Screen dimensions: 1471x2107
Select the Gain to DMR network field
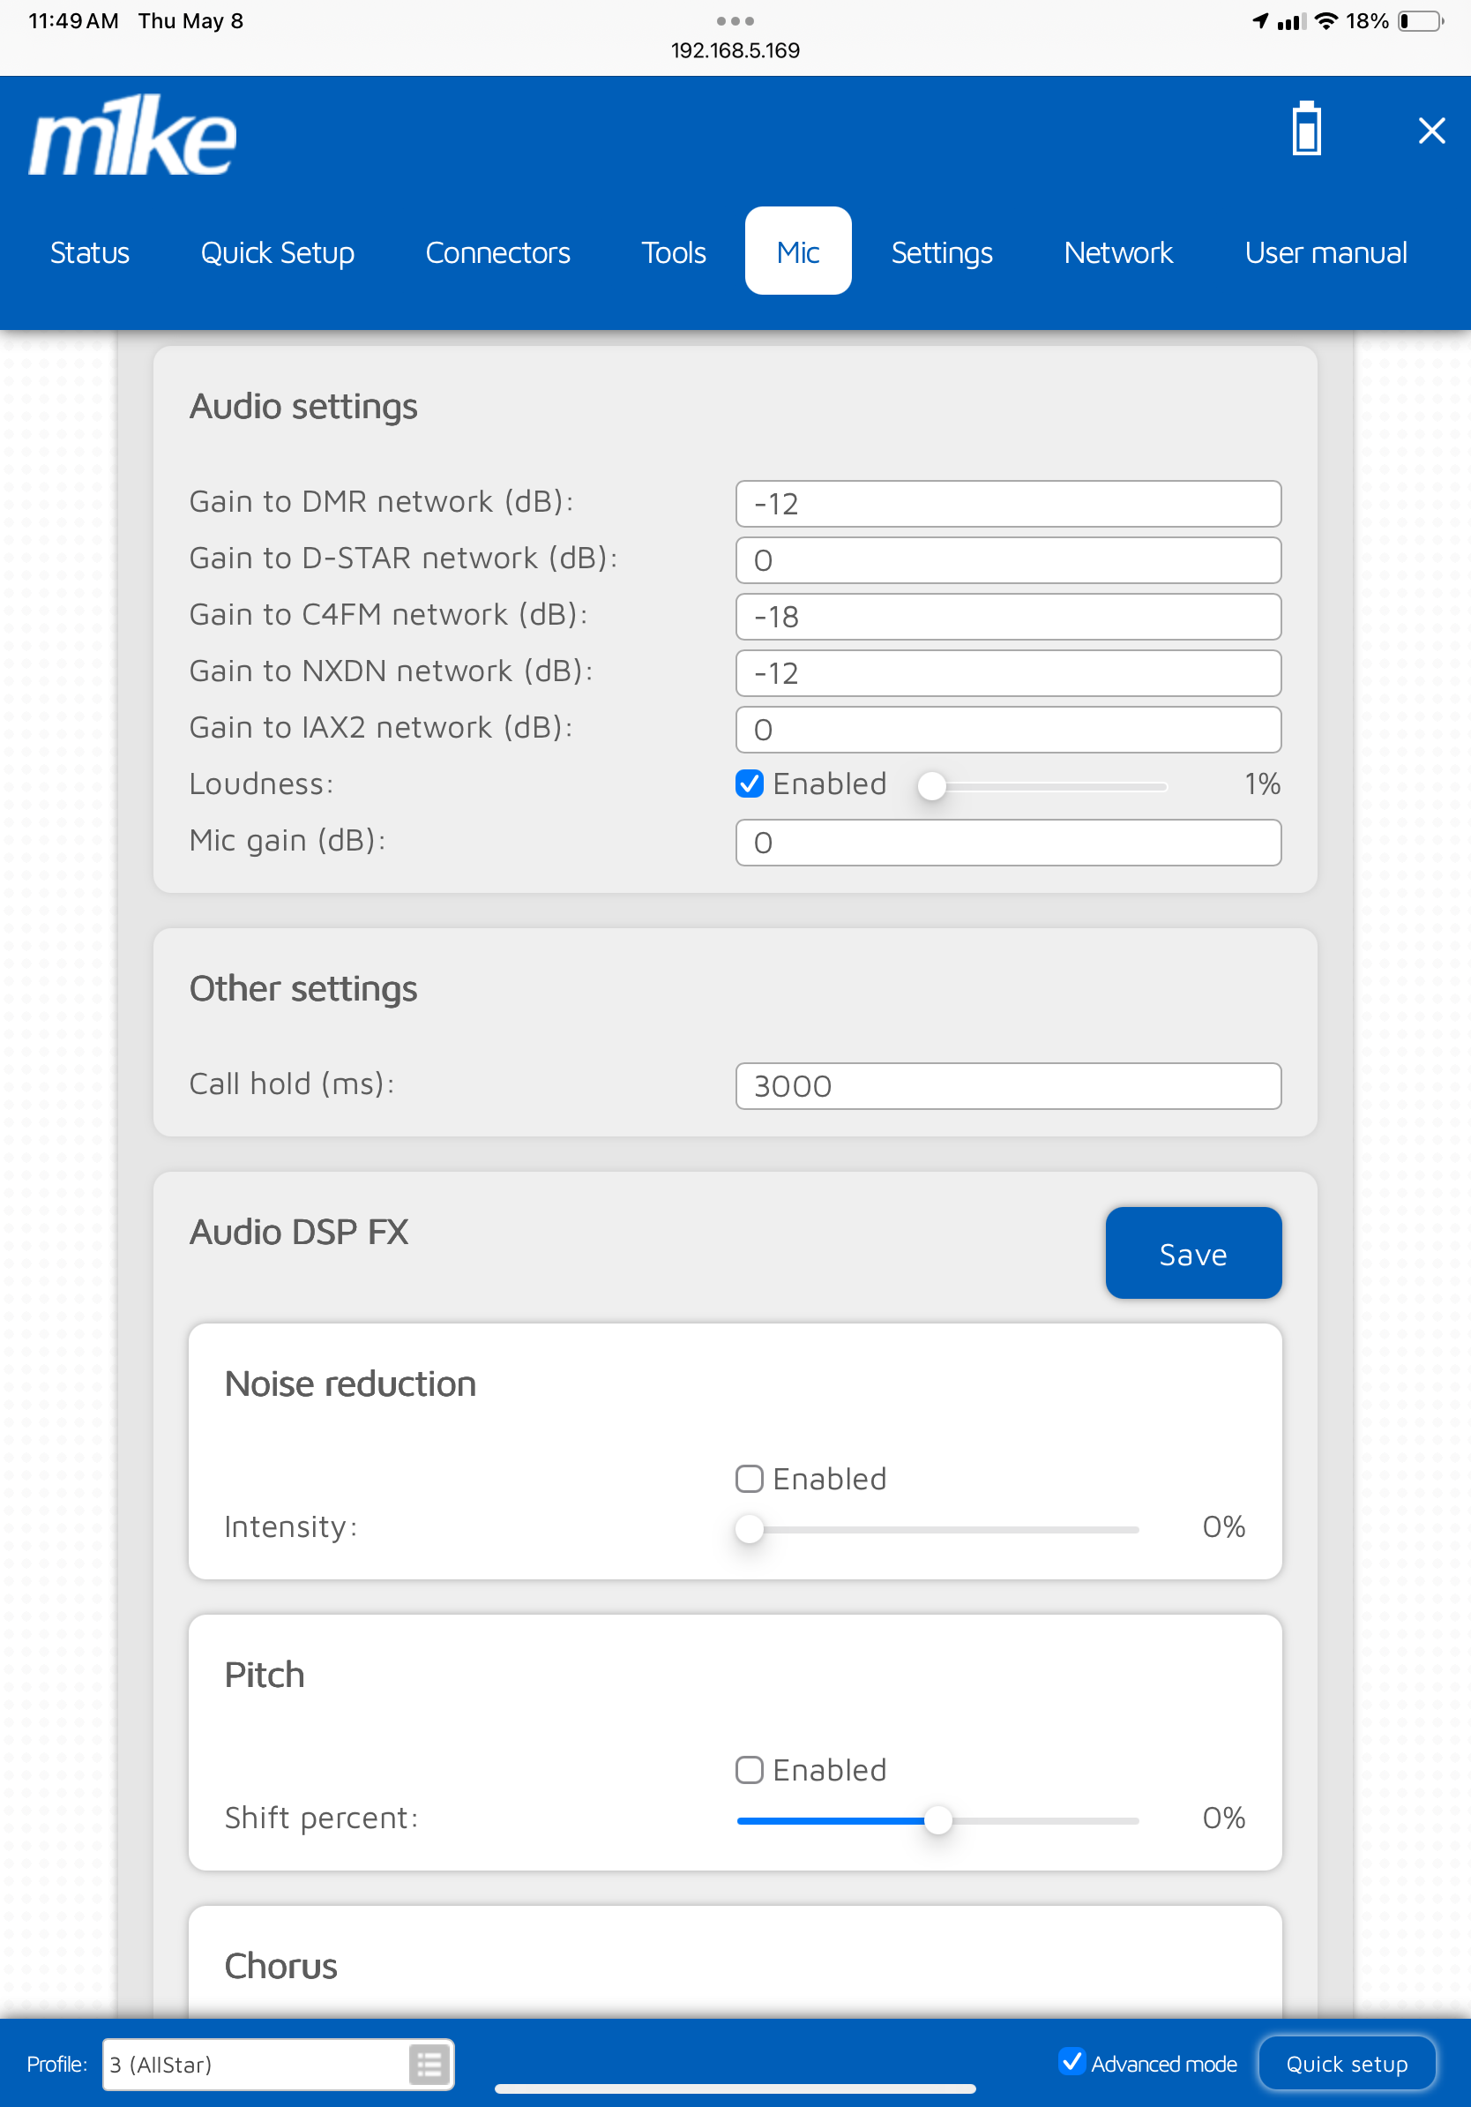[1007, 504]
